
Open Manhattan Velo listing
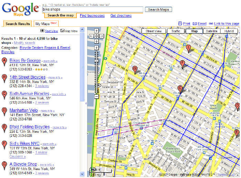(23, 110)
